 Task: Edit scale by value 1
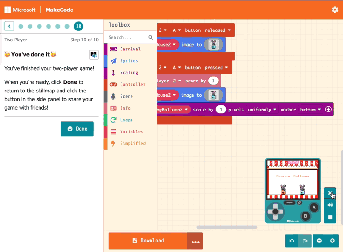coord(221,110)
